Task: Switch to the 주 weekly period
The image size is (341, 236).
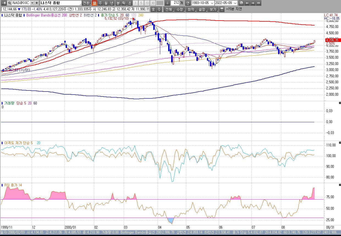Action: 100,3
